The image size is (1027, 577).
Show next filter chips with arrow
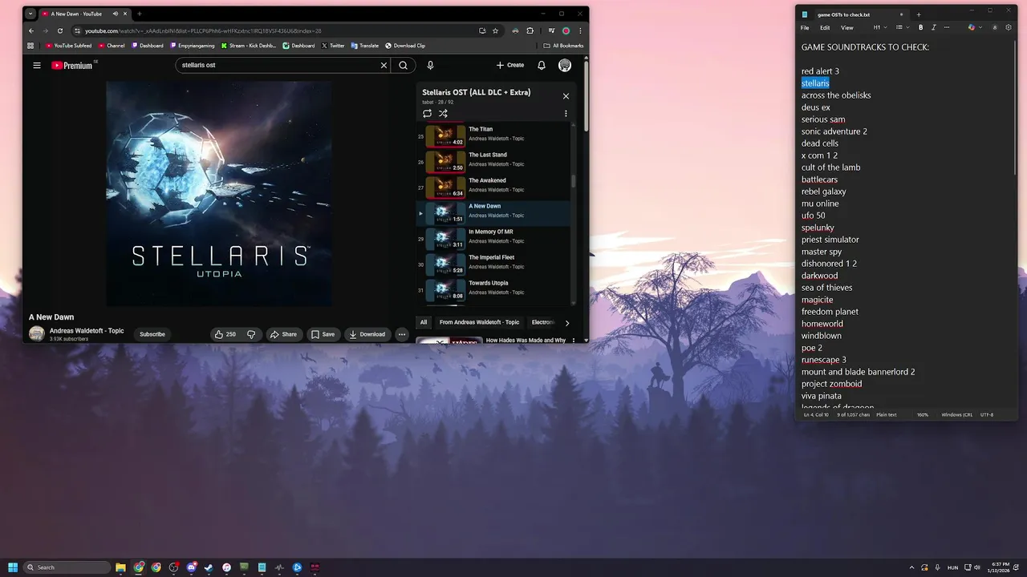point(567,323)
